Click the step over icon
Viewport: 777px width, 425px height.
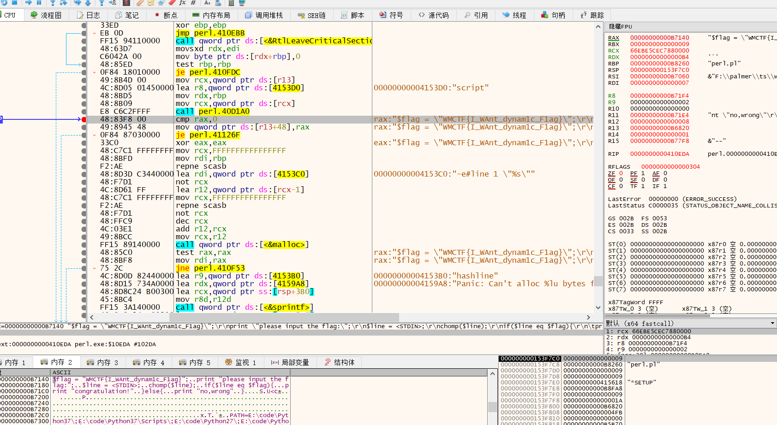click(64, 4)
